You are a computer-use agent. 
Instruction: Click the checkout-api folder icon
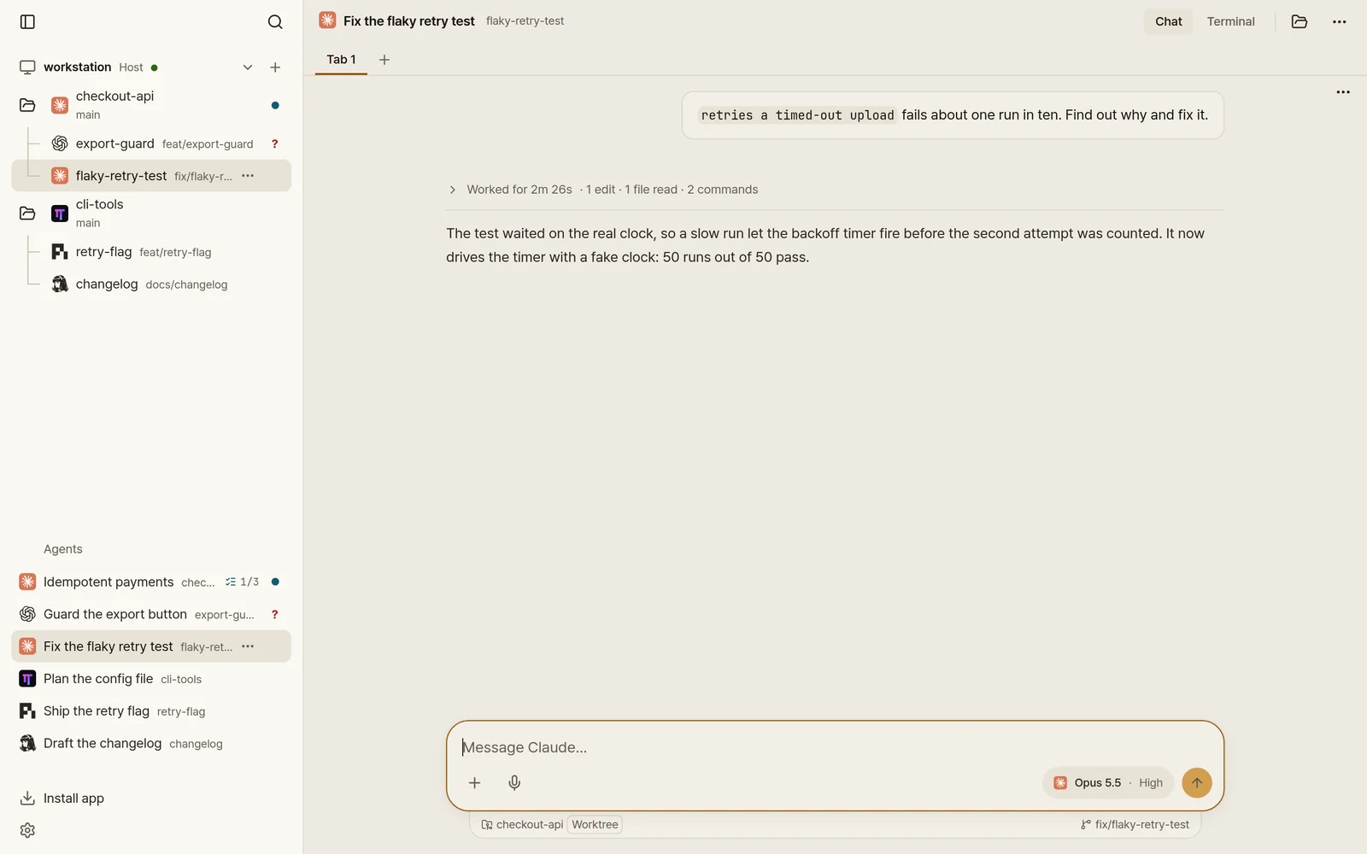27,105
